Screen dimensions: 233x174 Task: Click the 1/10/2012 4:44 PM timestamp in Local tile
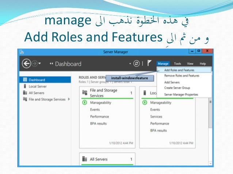tap(181, 143)
